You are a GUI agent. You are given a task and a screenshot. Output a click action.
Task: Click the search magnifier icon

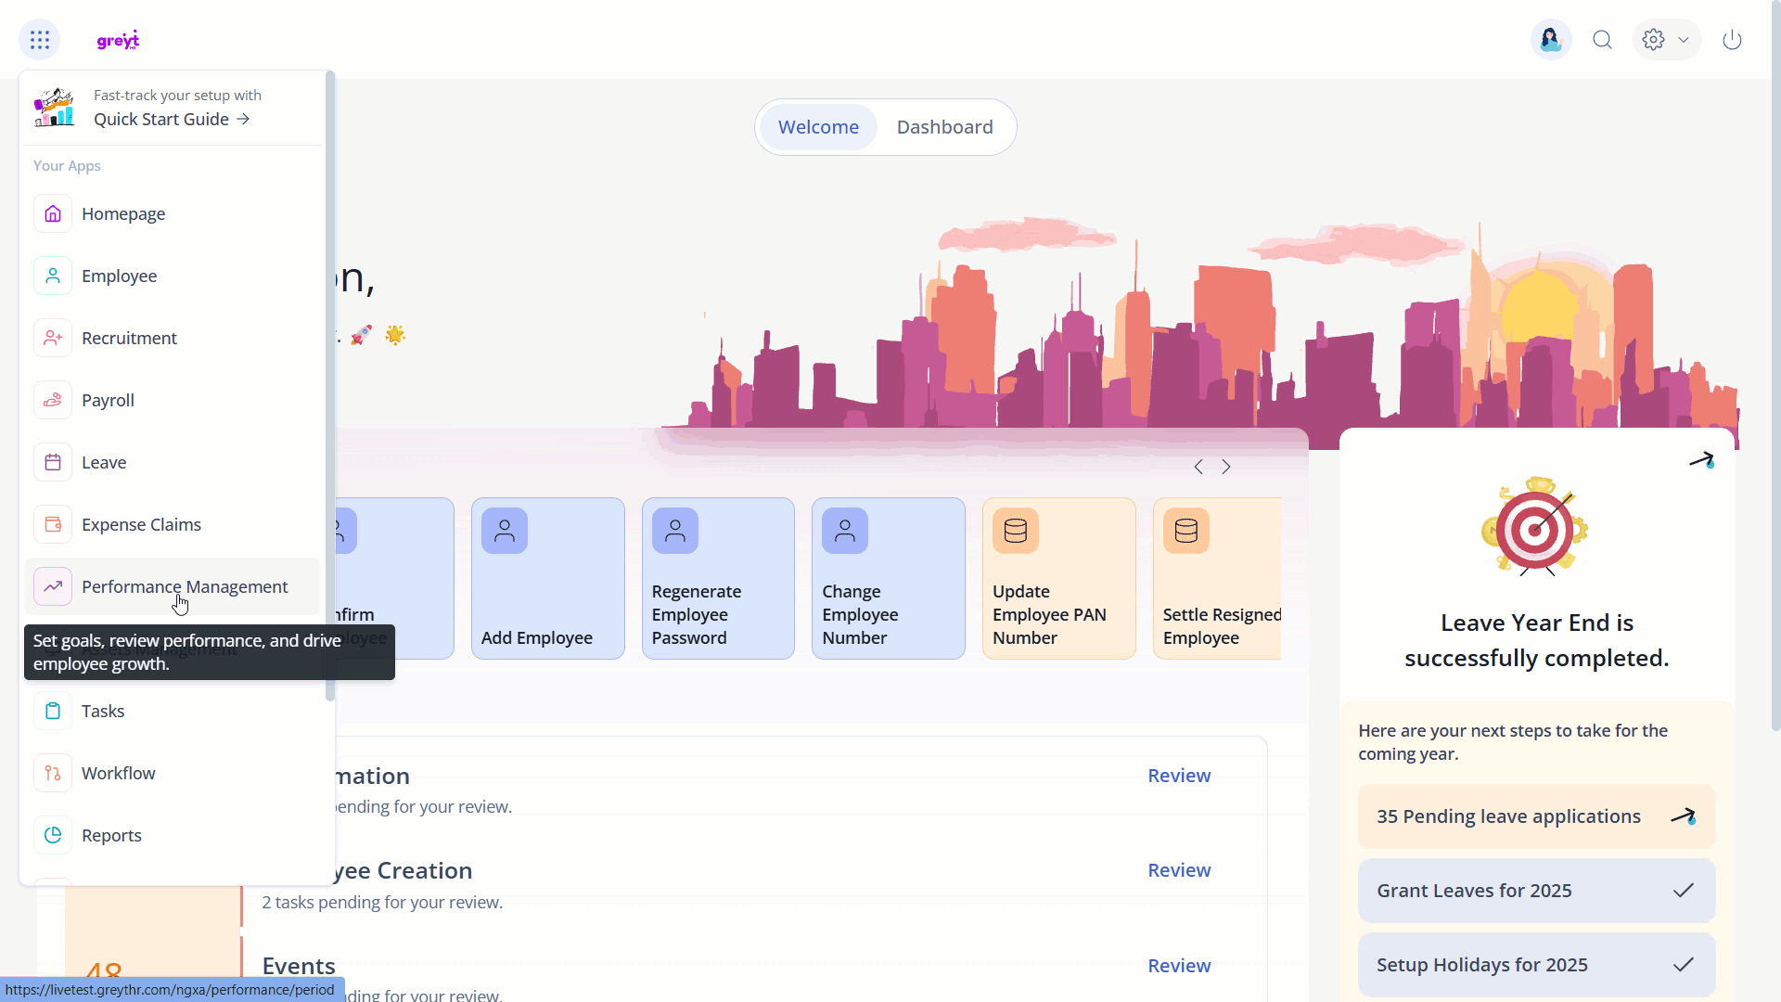pos(1602,40)
